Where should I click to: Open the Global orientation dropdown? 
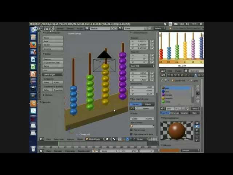pyautogui.click(x=142, y=139)
